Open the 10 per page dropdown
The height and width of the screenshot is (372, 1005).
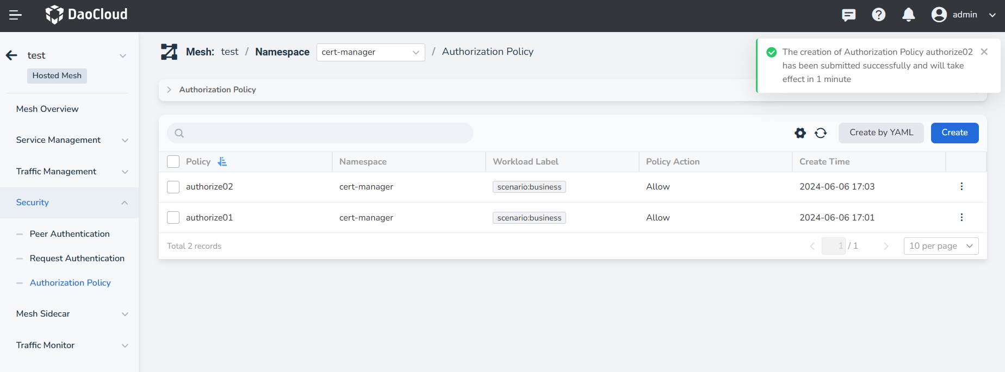tap(941, 246)
